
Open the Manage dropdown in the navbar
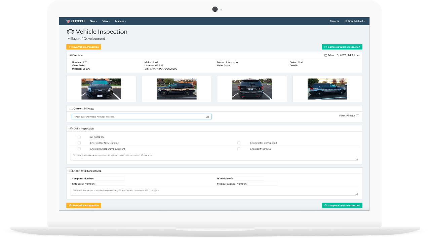coord(120,21)
